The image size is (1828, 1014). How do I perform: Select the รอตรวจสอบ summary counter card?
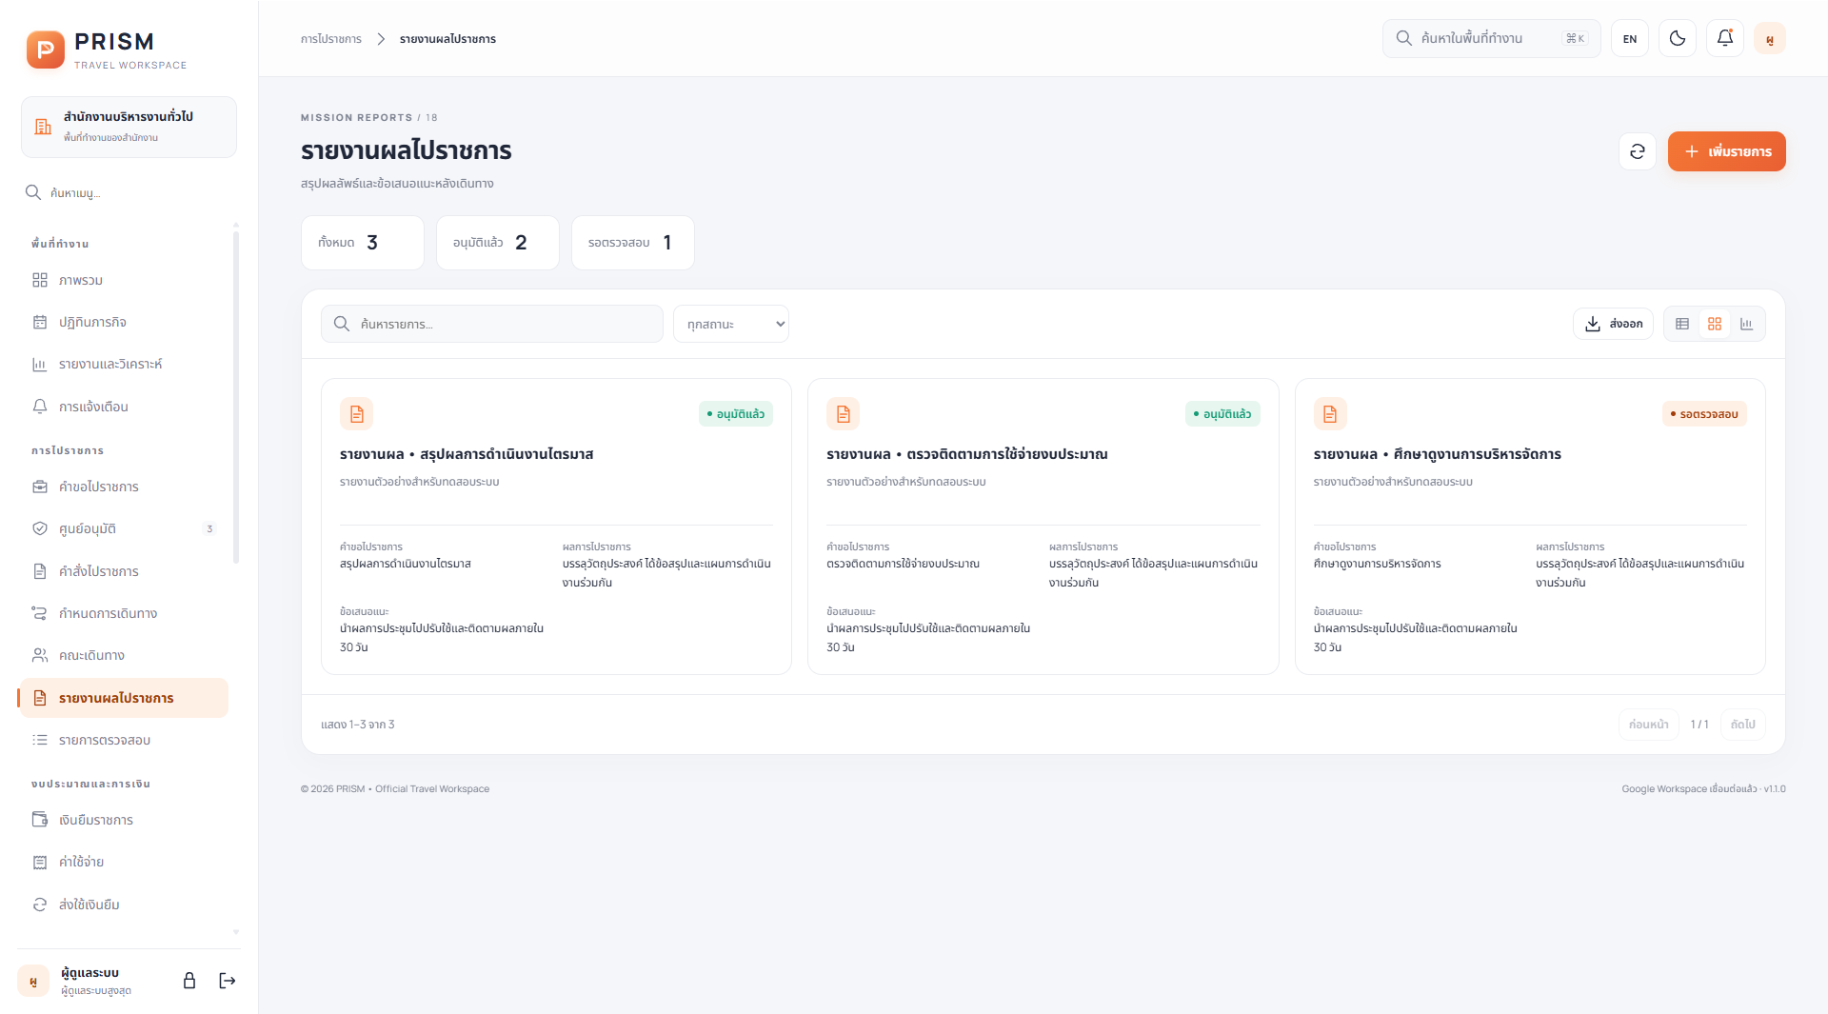(x=633, y=243)
